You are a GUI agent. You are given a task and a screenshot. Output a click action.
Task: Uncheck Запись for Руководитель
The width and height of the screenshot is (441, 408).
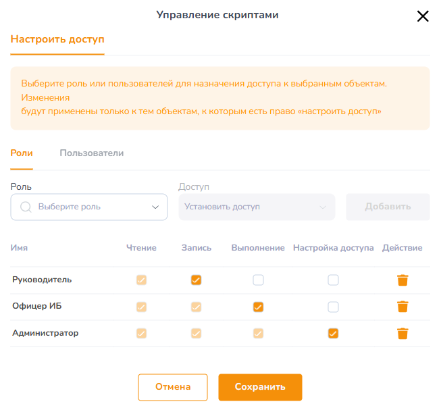coord(196,280)
